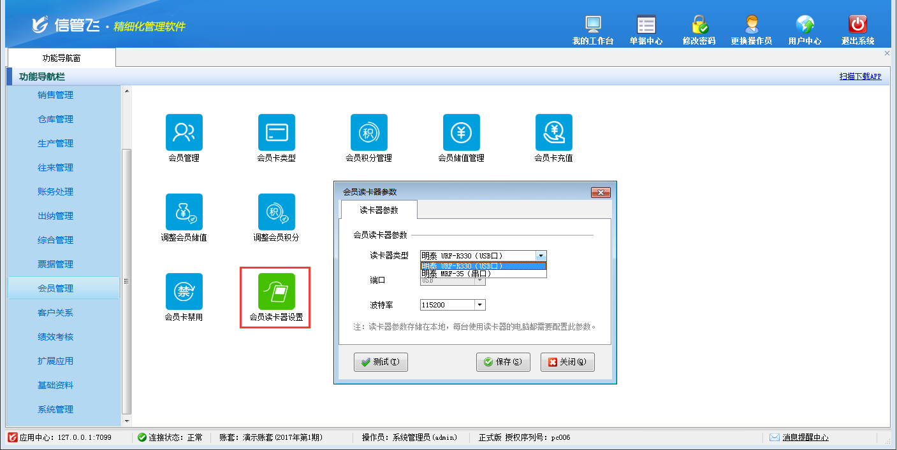Open 会员积分管理 points management icon
The image size is (897, 450).
pyautogui.click(x=368, y=132)
